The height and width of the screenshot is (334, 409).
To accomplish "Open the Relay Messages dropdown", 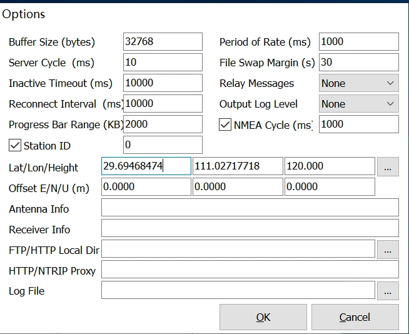I will pos(358,83).
